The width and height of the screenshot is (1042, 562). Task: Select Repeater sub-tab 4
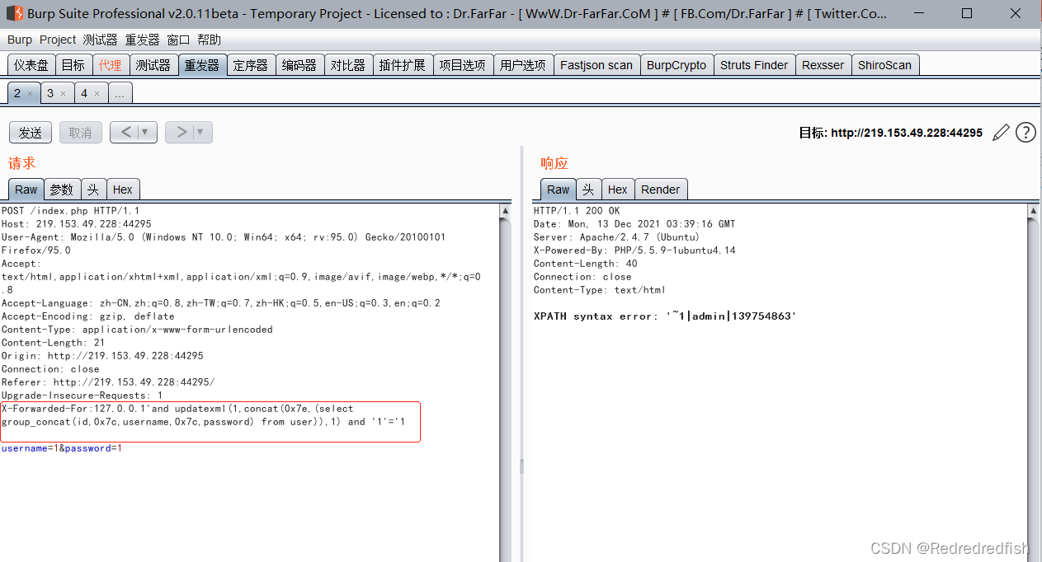(x=84, y=94)
